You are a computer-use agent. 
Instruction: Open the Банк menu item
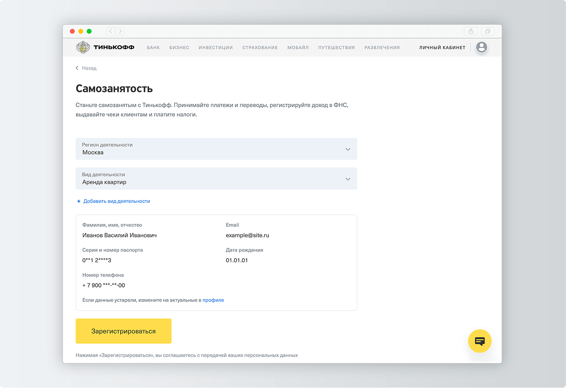tap(153, 48)
